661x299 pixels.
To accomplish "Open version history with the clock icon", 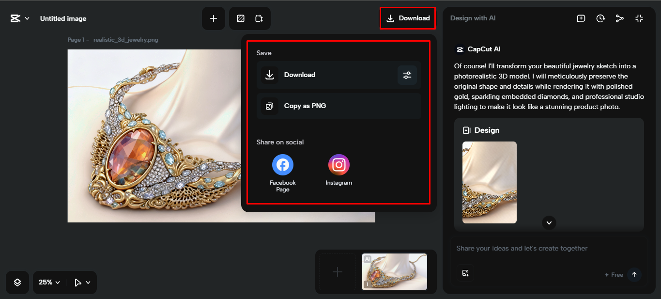I will [600, 18].
